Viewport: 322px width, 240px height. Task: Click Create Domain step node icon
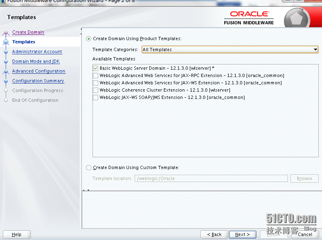[6, 33]
